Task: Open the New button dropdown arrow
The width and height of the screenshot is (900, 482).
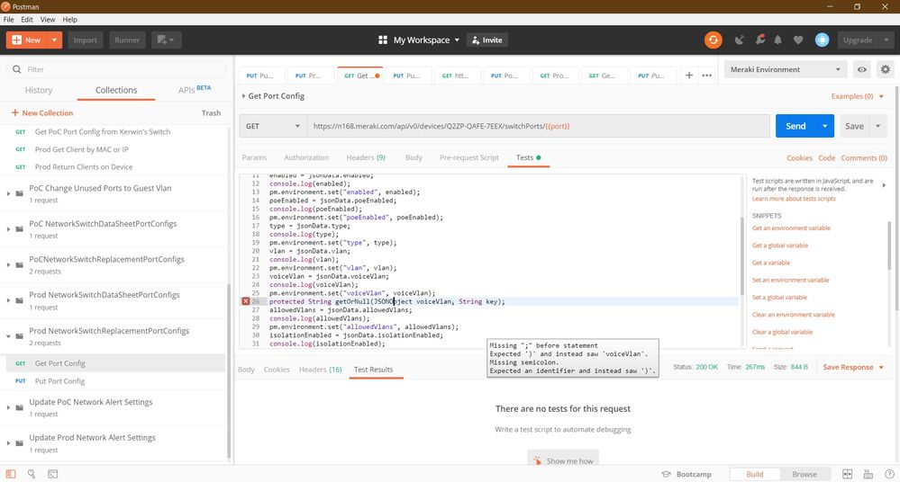Action: [54, 40]
